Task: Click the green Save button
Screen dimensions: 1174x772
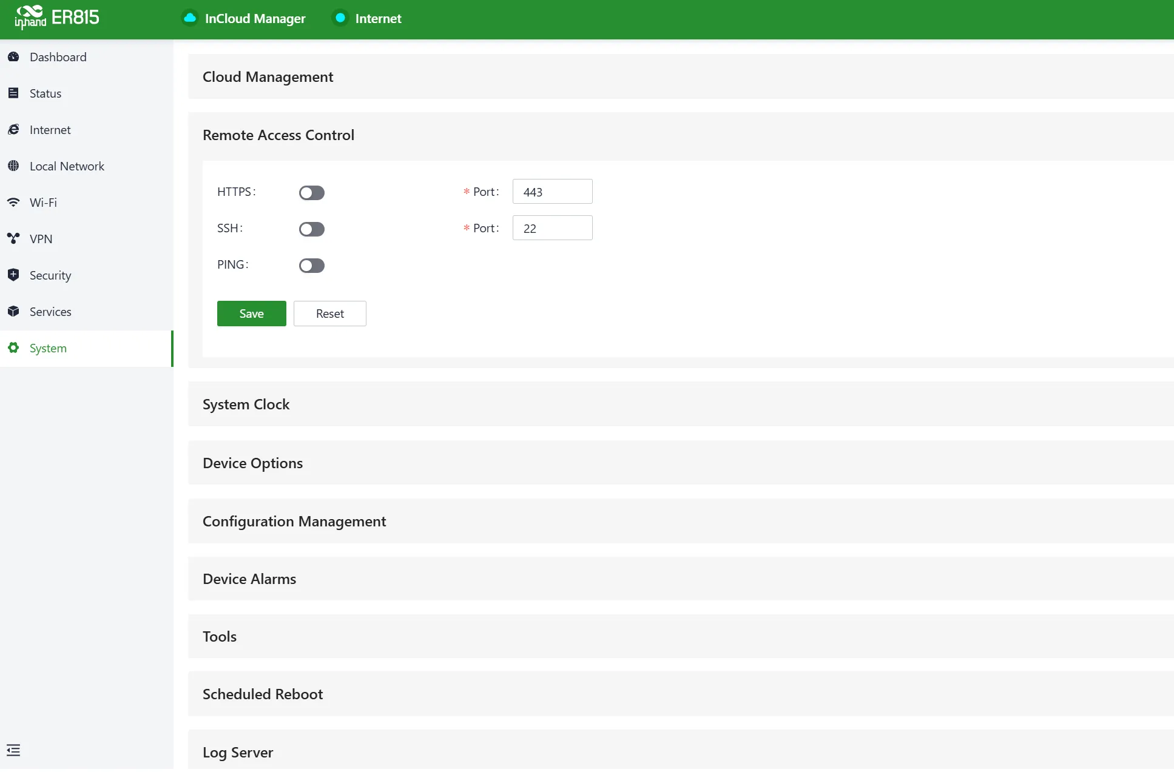Action: pos(252,314)
